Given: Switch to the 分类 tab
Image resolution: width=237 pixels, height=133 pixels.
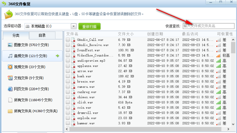Looking at the screenshot, I should click(x=16, y=35).
